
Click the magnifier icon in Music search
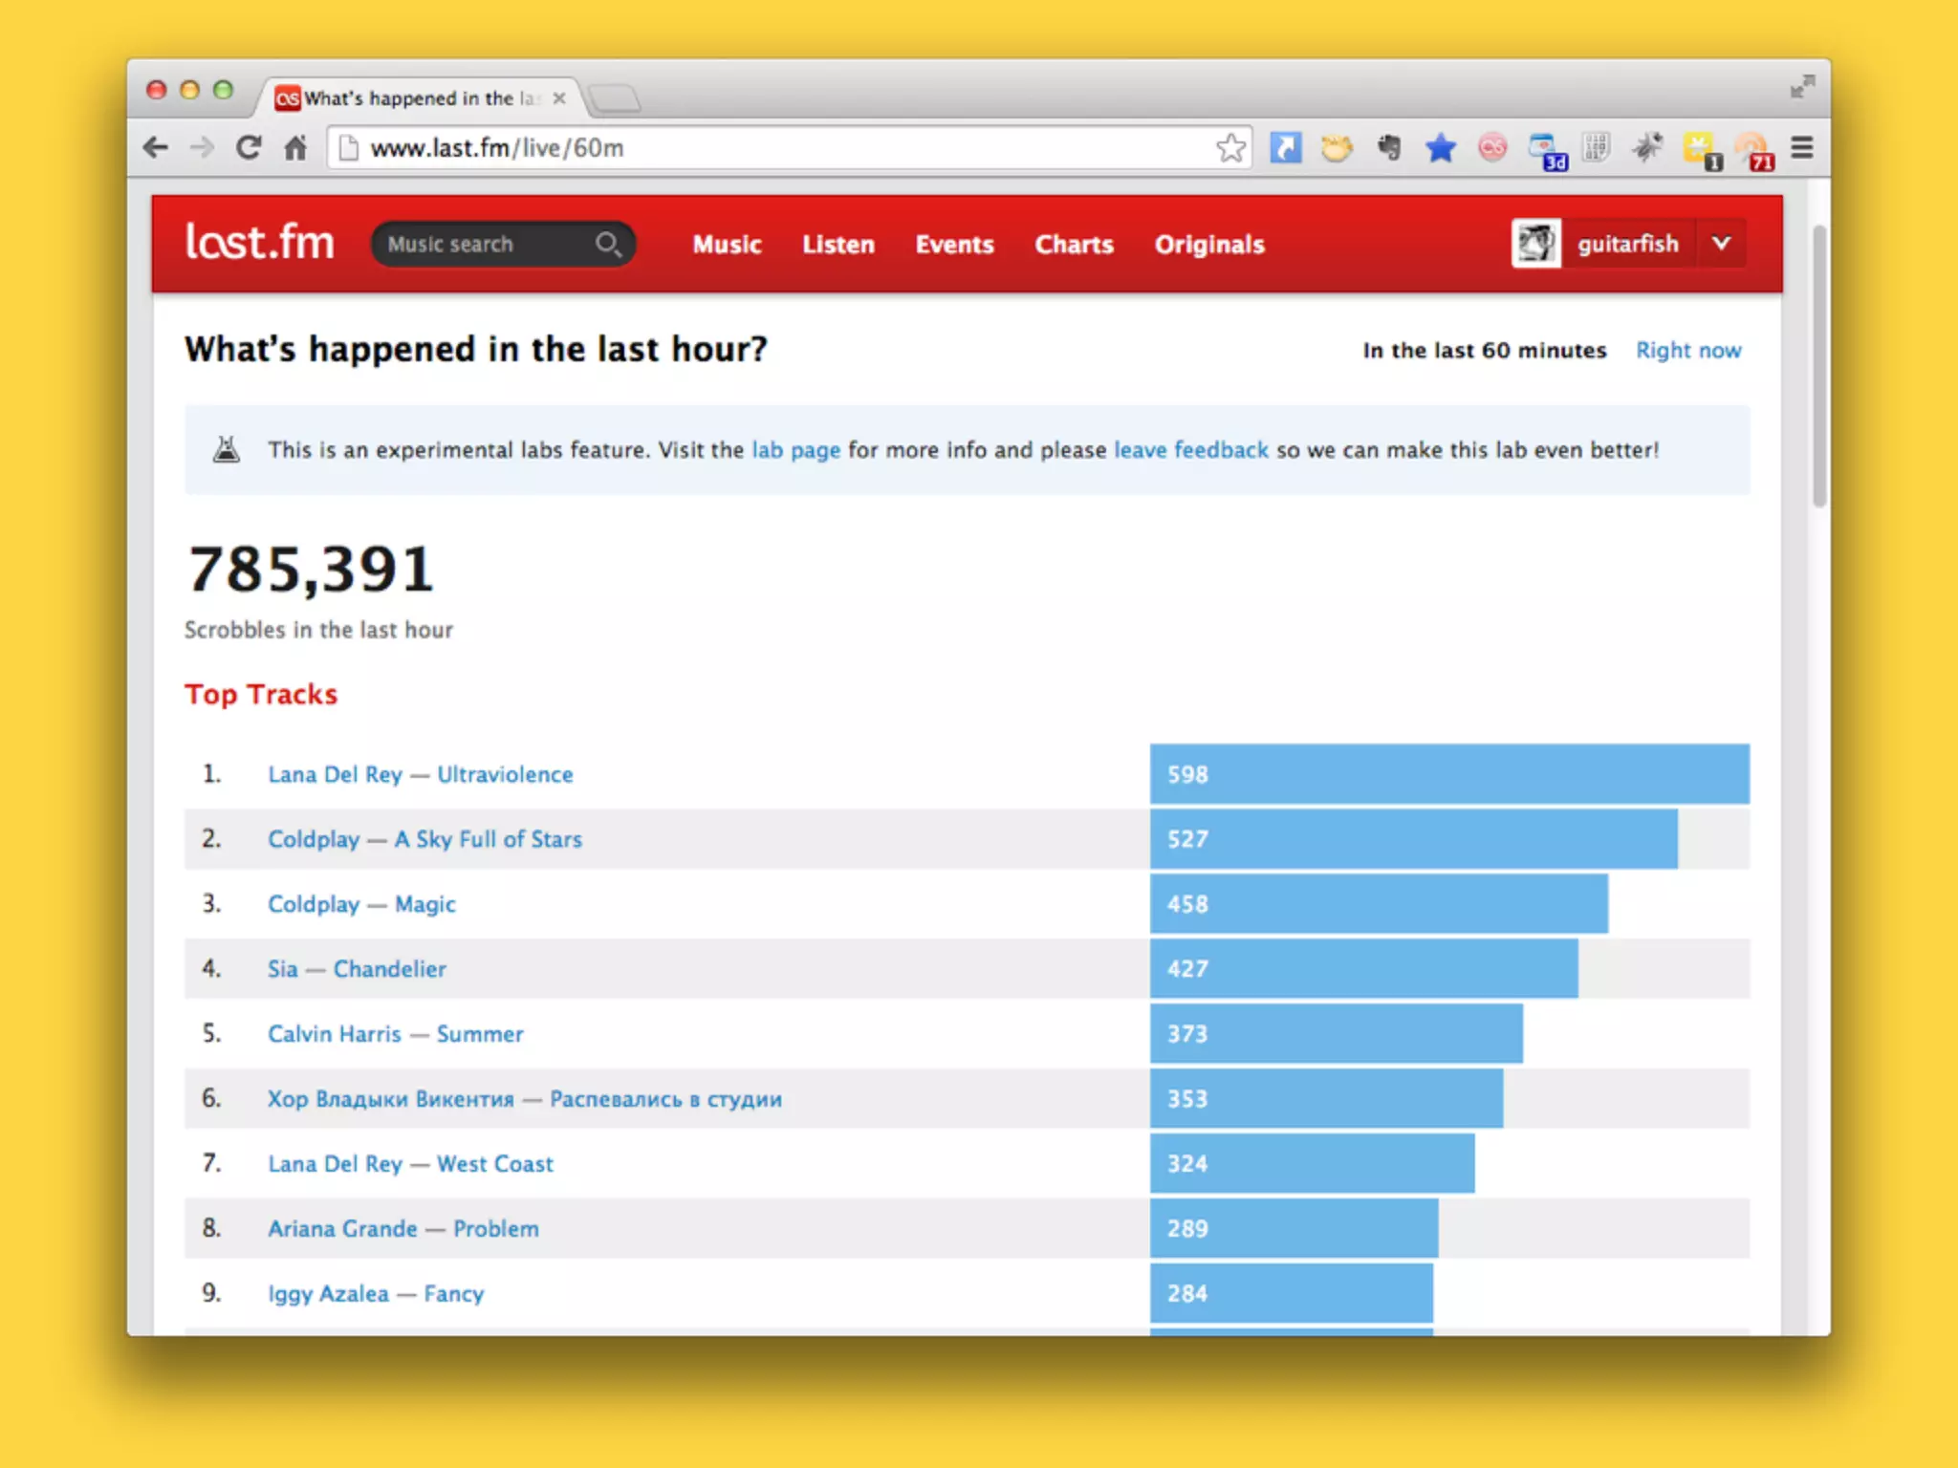click(x=608, y=245)
